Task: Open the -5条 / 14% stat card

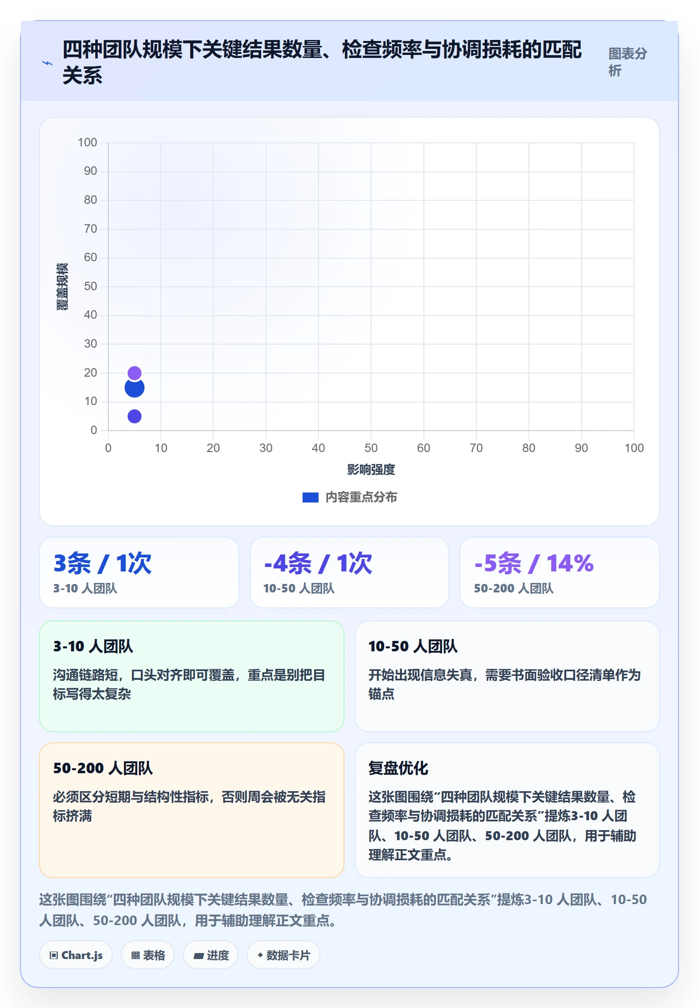Action: coord(560,572)
